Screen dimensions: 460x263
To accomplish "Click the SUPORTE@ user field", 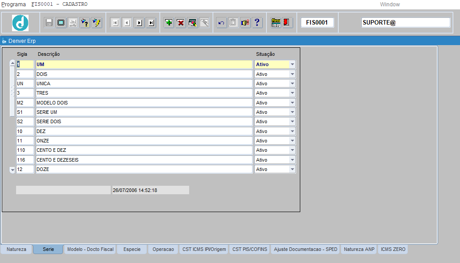I will tap(406, 23).
